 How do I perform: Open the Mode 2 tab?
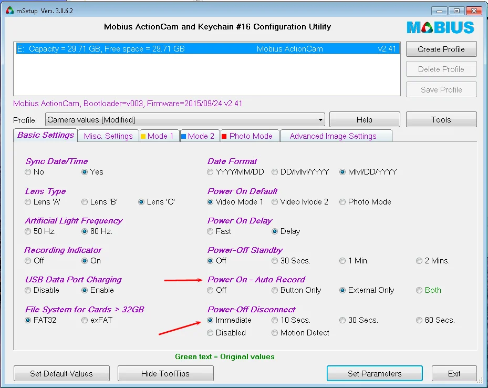point(200,136)
